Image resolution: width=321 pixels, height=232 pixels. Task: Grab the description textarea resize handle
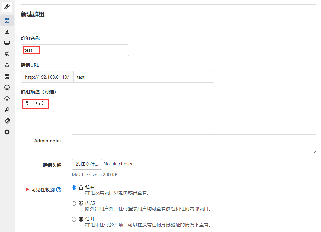[212, 127]
